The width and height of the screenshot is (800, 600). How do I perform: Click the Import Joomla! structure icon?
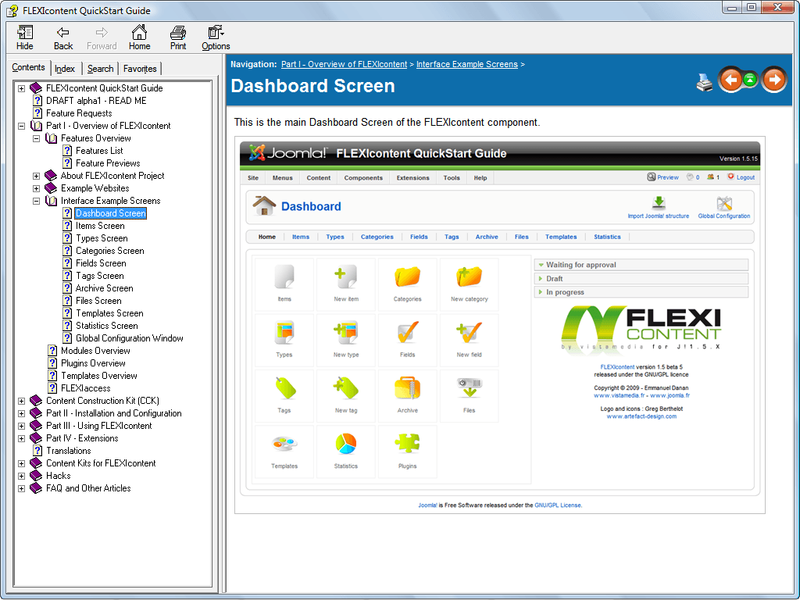click(x=658, y=203)
